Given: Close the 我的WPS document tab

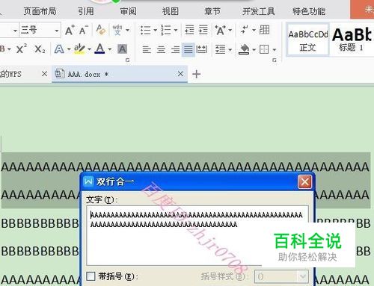Looking at the screenshot, I should [44, 74].
